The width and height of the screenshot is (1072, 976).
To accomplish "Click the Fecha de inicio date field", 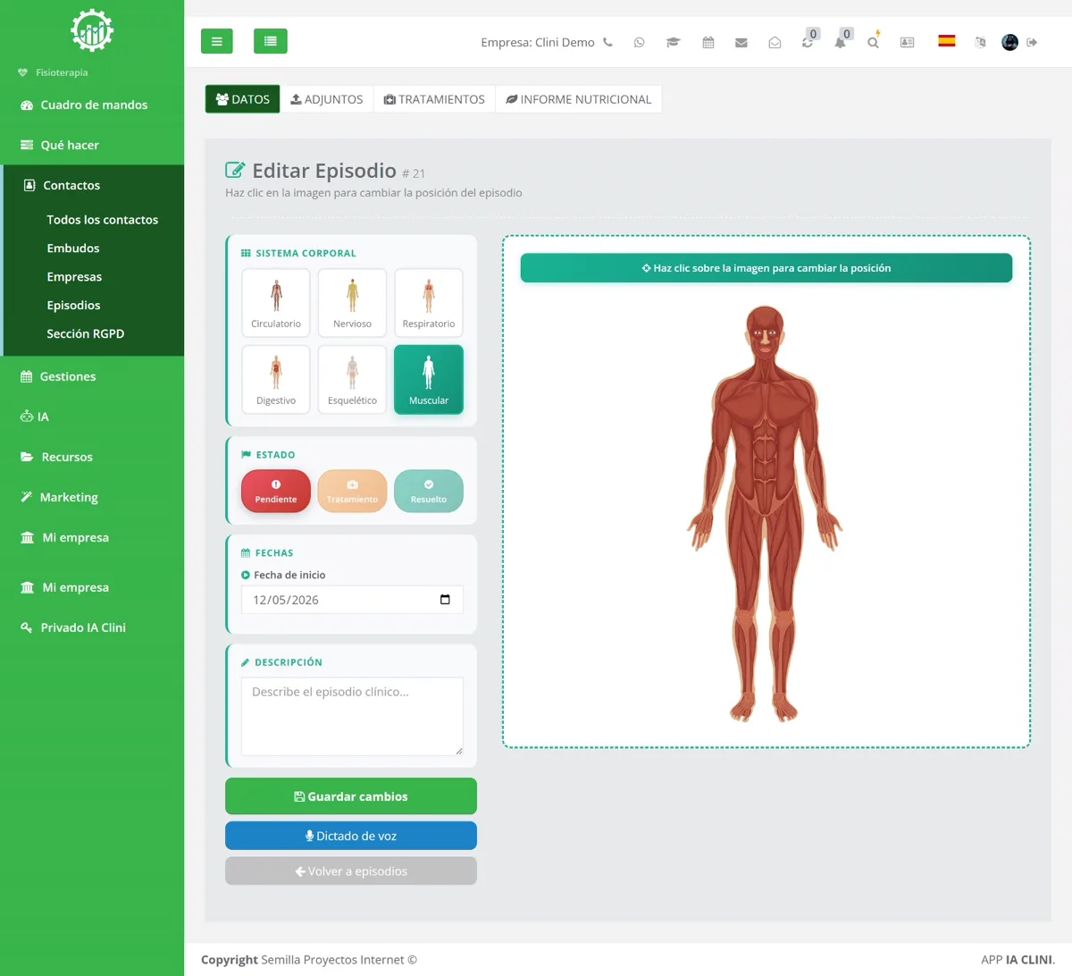I will pyautogui.click(x=352, y=600).
